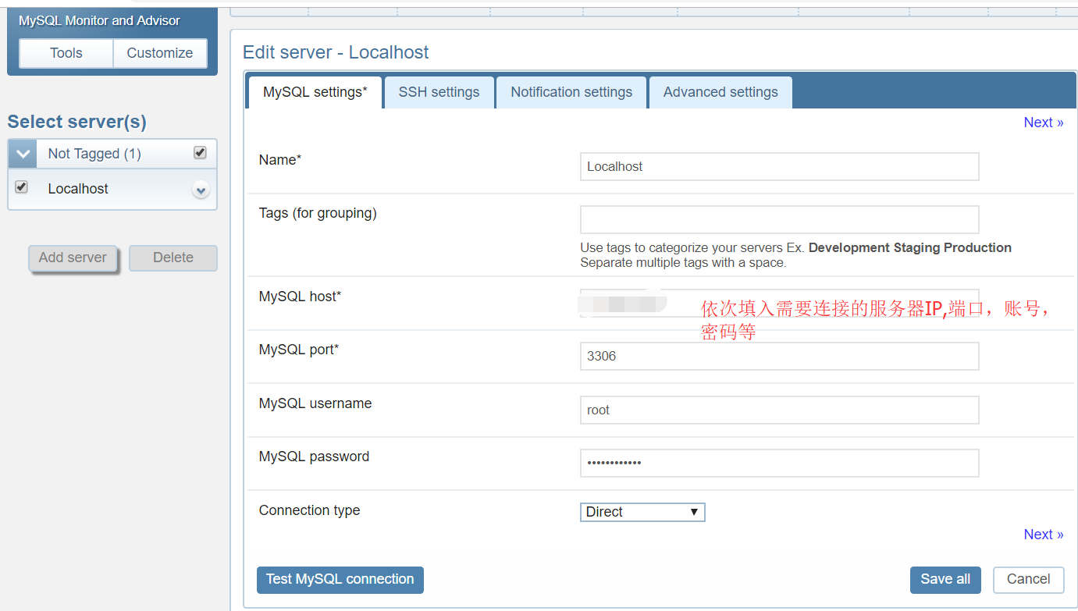Open the Localhost server options chevron
The height and width of the screenshot is (611, 1078).
click(x=201, y=189)
